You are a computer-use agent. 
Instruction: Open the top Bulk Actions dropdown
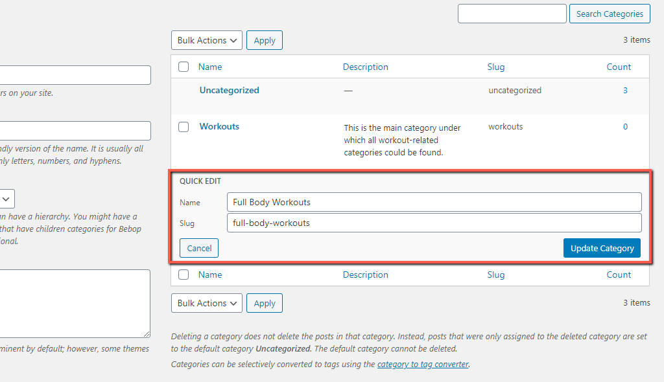(207, 40)
